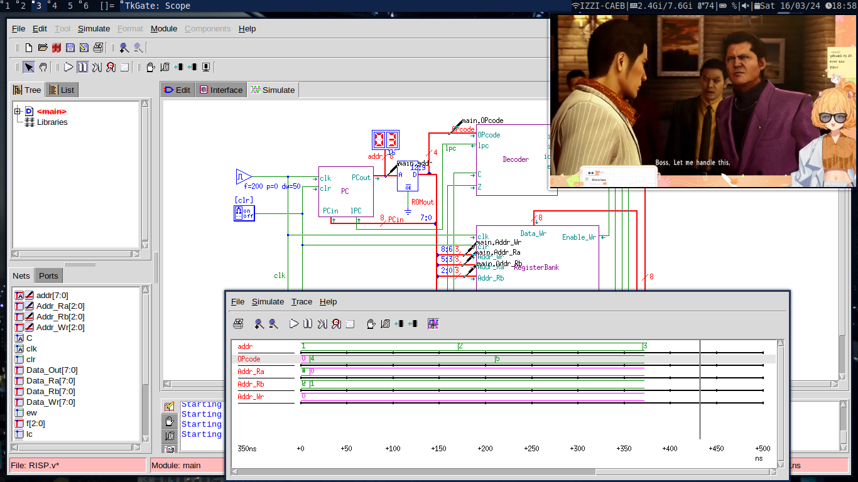Toggle the clr on/off switch in circuit

coord(244,213)
